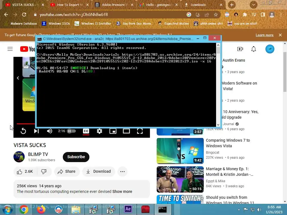The image size is (287, 215).
Task: Open the tab search dropdown arrow
Action: click(x=253, y=5)
